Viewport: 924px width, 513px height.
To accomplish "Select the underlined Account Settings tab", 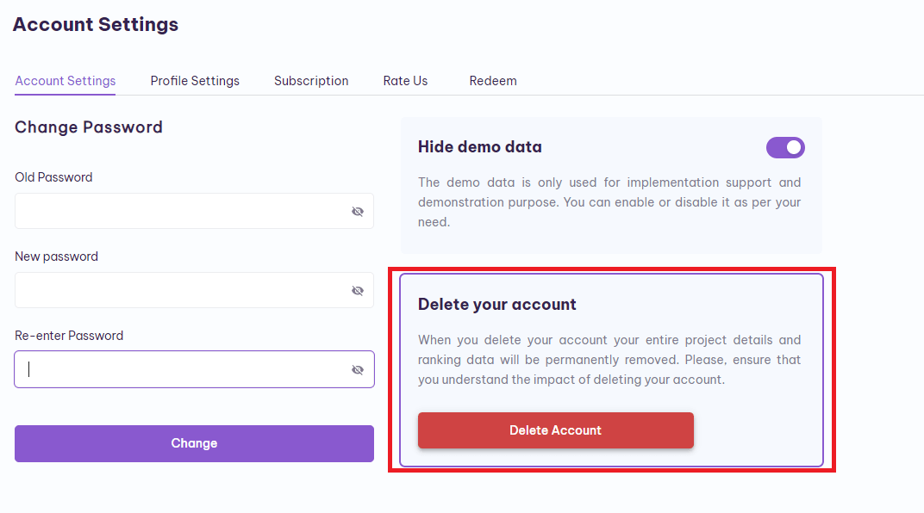I will (x=66, y=81).
